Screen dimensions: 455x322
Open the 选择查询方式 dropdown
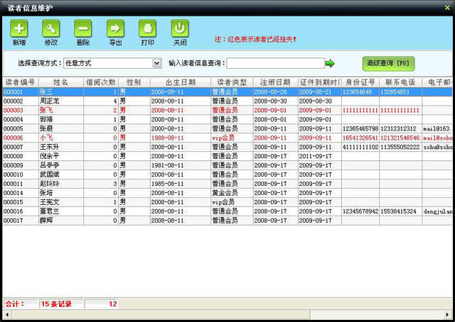tap(156, 64)
